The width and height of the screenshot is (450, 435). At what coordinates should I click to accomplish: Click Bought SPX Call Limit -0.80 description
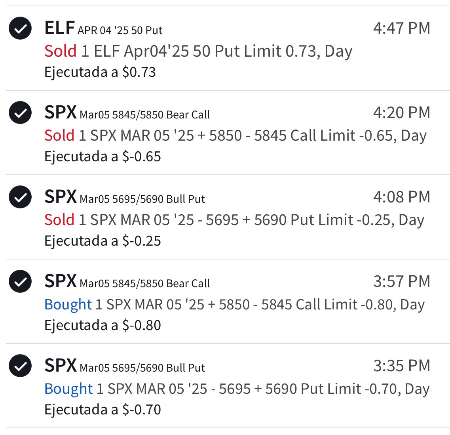tap(234, 305)
